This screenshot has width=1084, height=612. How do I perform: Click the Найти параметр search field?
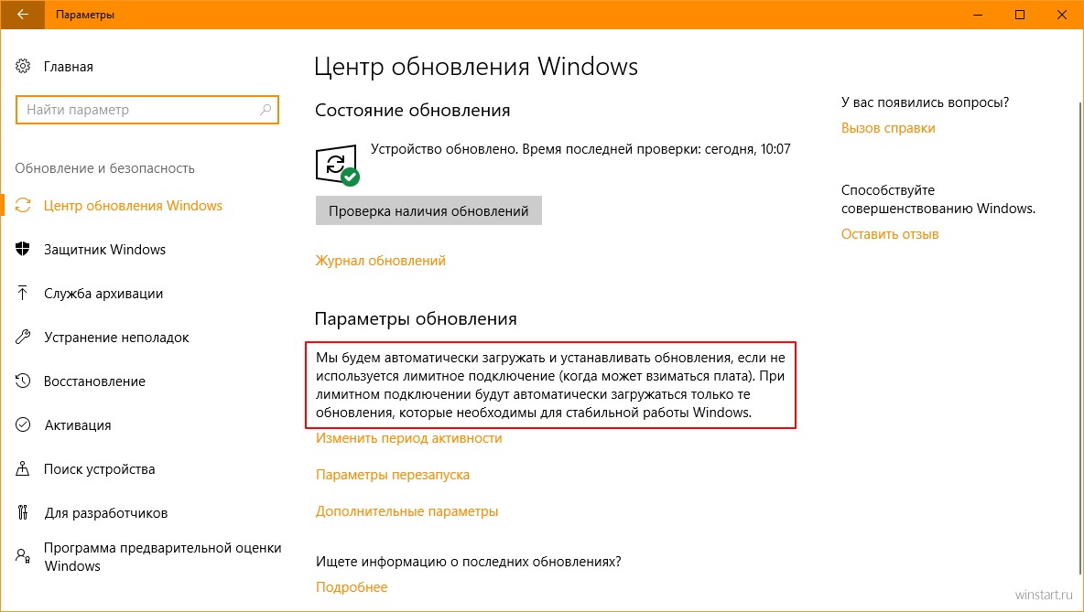pos(146,110)
